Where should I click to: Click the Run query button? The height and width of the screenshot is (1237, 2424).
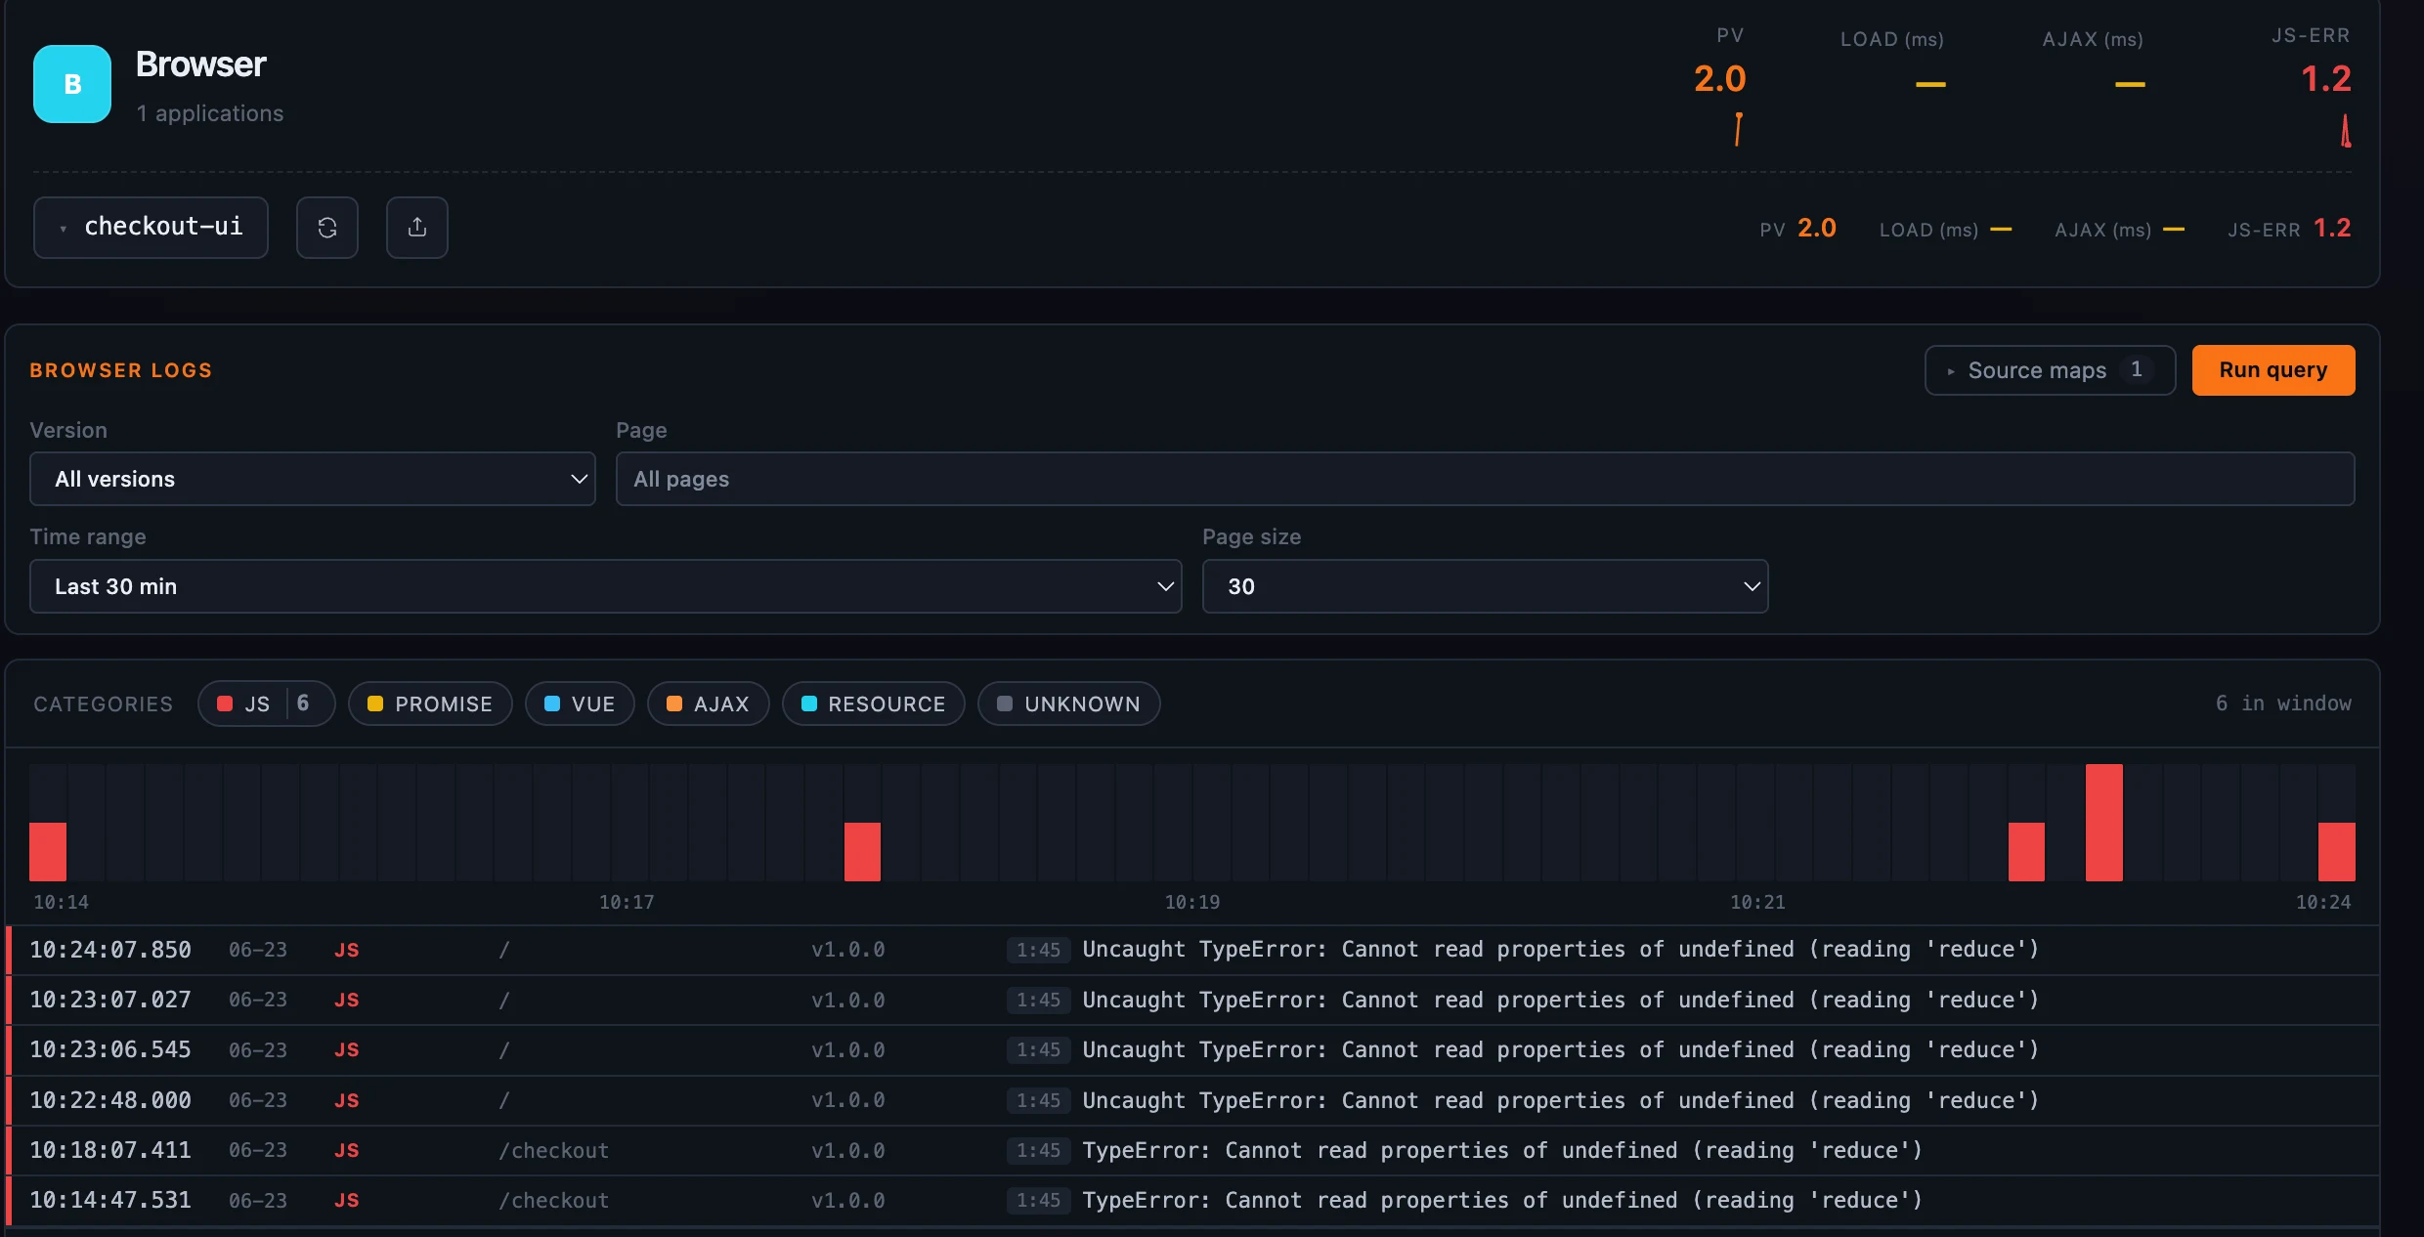2273,370
